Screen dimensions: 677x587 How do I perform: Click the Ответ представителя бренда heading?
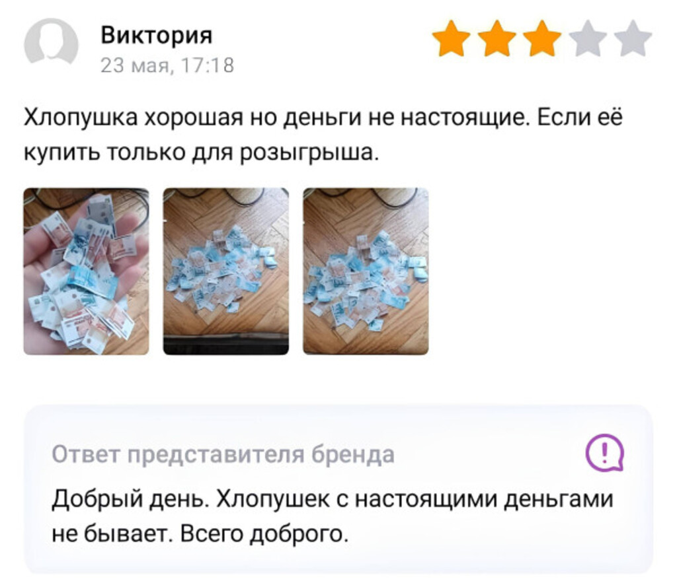point(223,454)
